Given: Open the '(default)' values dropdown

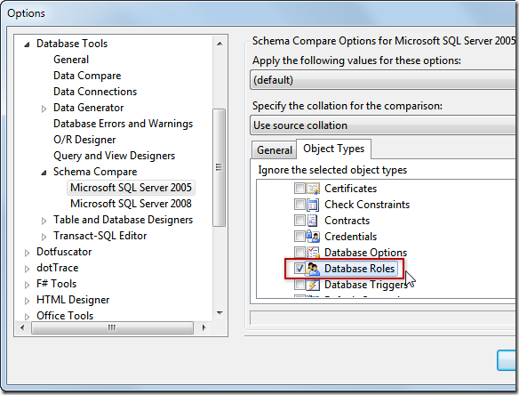Looking at the screenshot, I should point(384,80).
